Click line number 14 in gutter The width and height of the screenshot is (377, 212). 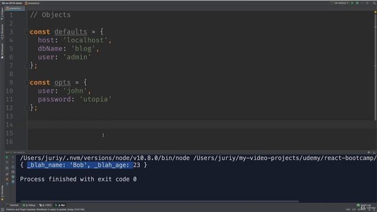tap(9, 125)
